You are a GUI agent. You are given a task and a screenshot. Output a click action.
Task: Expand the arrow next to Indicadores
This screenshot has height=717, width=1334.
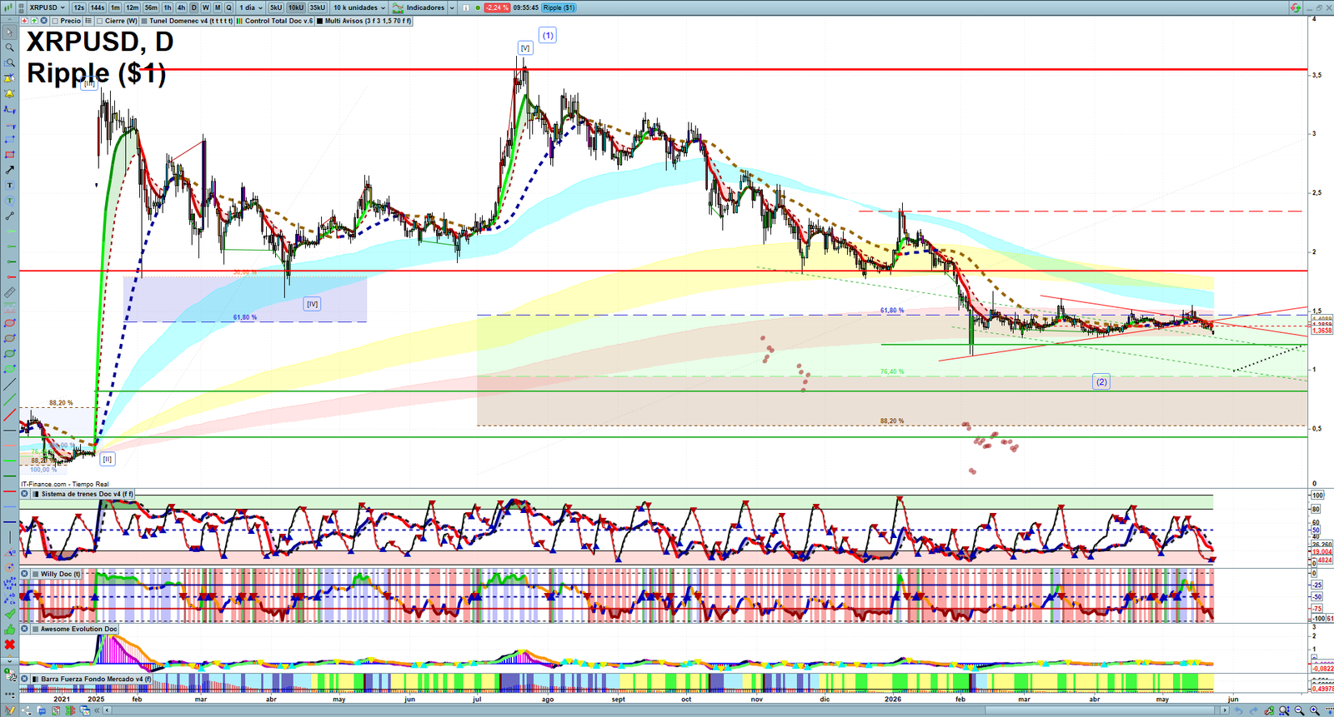pos(452,7)
